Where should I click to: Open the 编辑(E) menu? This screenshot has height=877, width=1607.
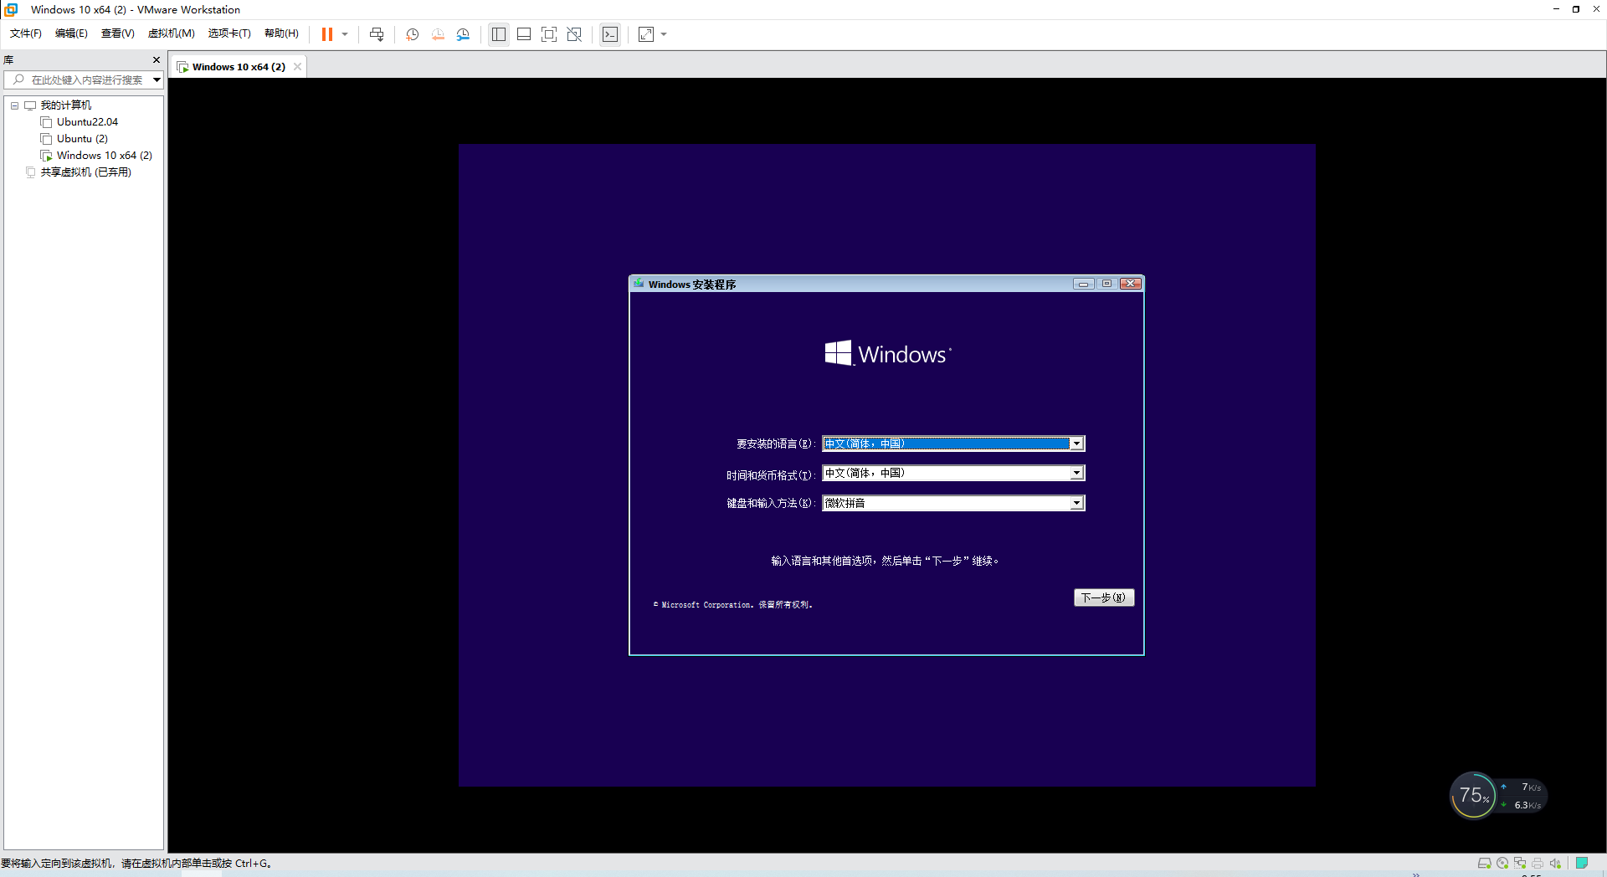[71, 33]
